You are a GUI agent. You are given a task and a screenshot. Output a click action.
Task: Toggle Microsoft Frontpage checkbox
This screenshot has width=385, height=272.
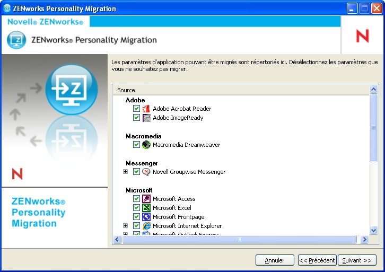coord(136,216)
